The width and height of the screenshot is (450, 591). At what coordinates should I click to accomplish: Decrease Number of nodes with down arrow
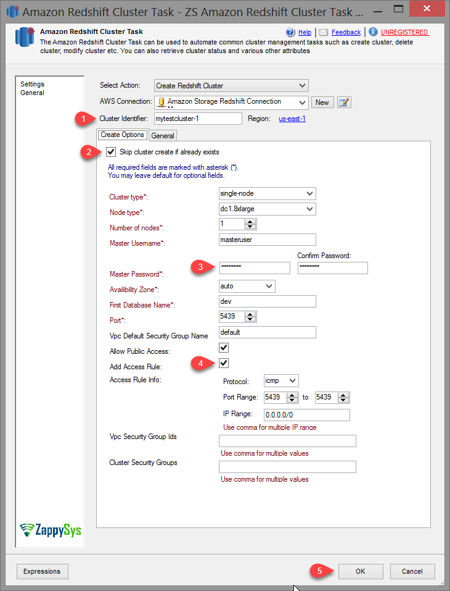pos(250,227)
